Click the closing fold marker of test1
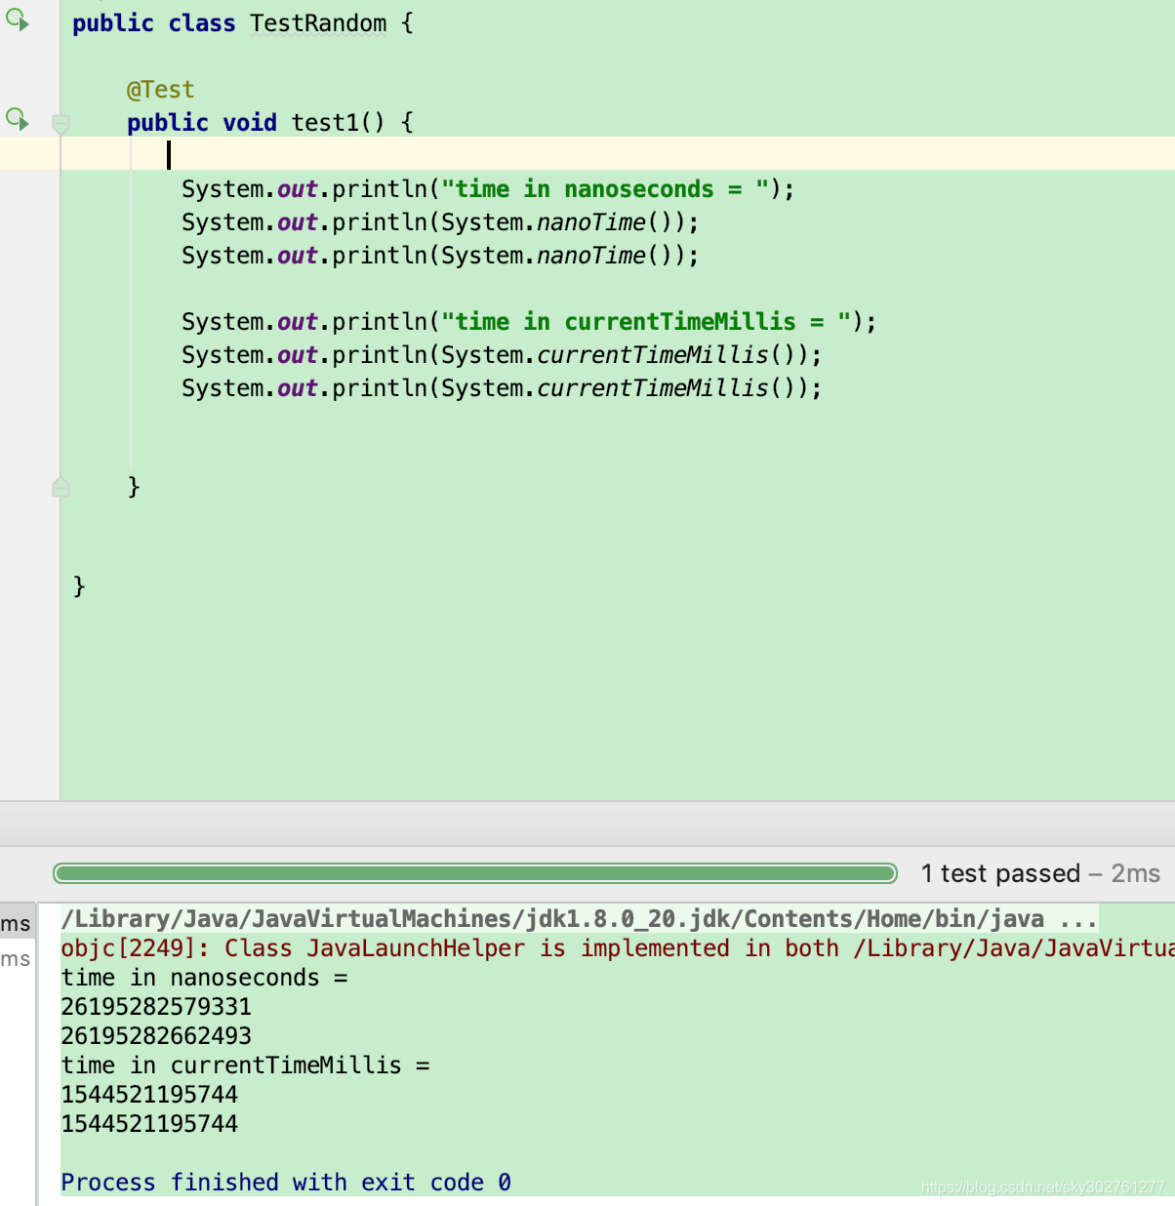This screenshot has width=1175, height=1206. click(x=61, y=487)
